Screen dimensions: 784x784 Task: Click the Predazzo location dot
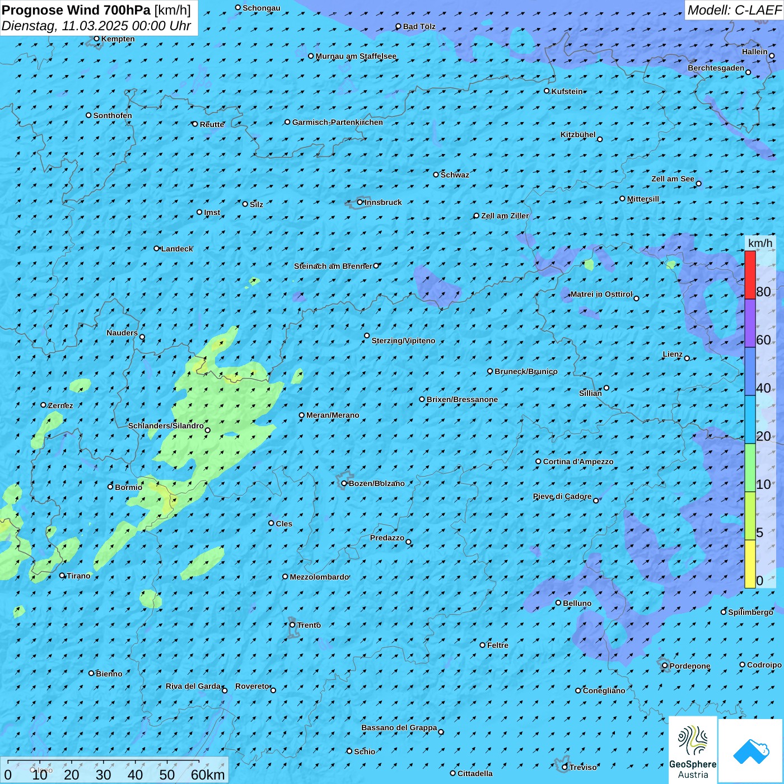tap(408, 542)
